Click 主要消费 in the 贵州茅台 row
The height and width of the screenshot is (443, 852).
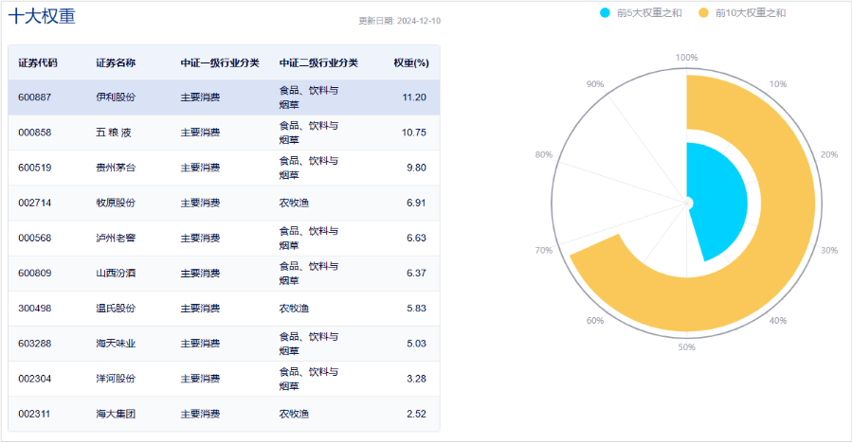[201, 168]
